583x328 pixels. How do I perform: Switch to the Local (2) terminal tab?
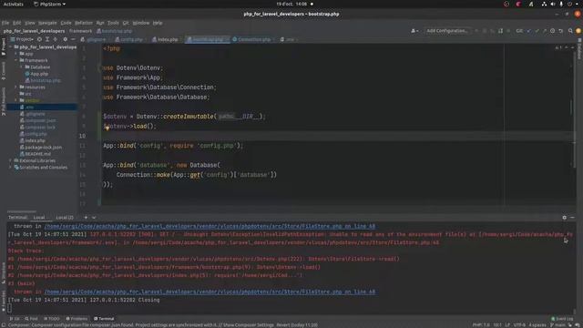point(65,218)
